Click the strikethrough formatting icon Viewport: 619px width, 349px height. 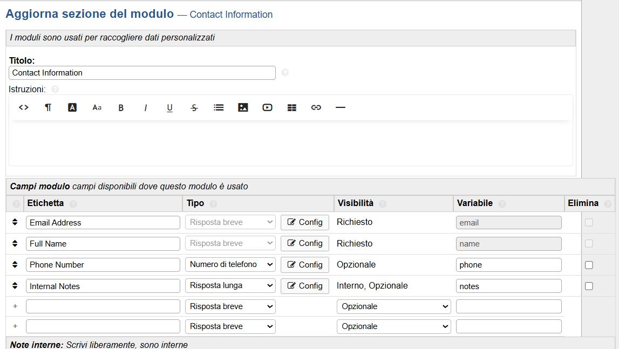(194, 107)
